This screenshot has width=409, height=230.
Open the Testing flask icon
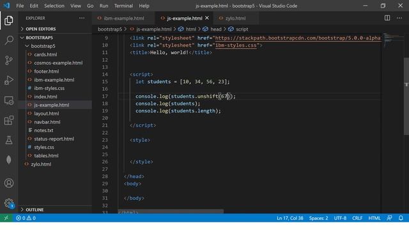point(9,141)
